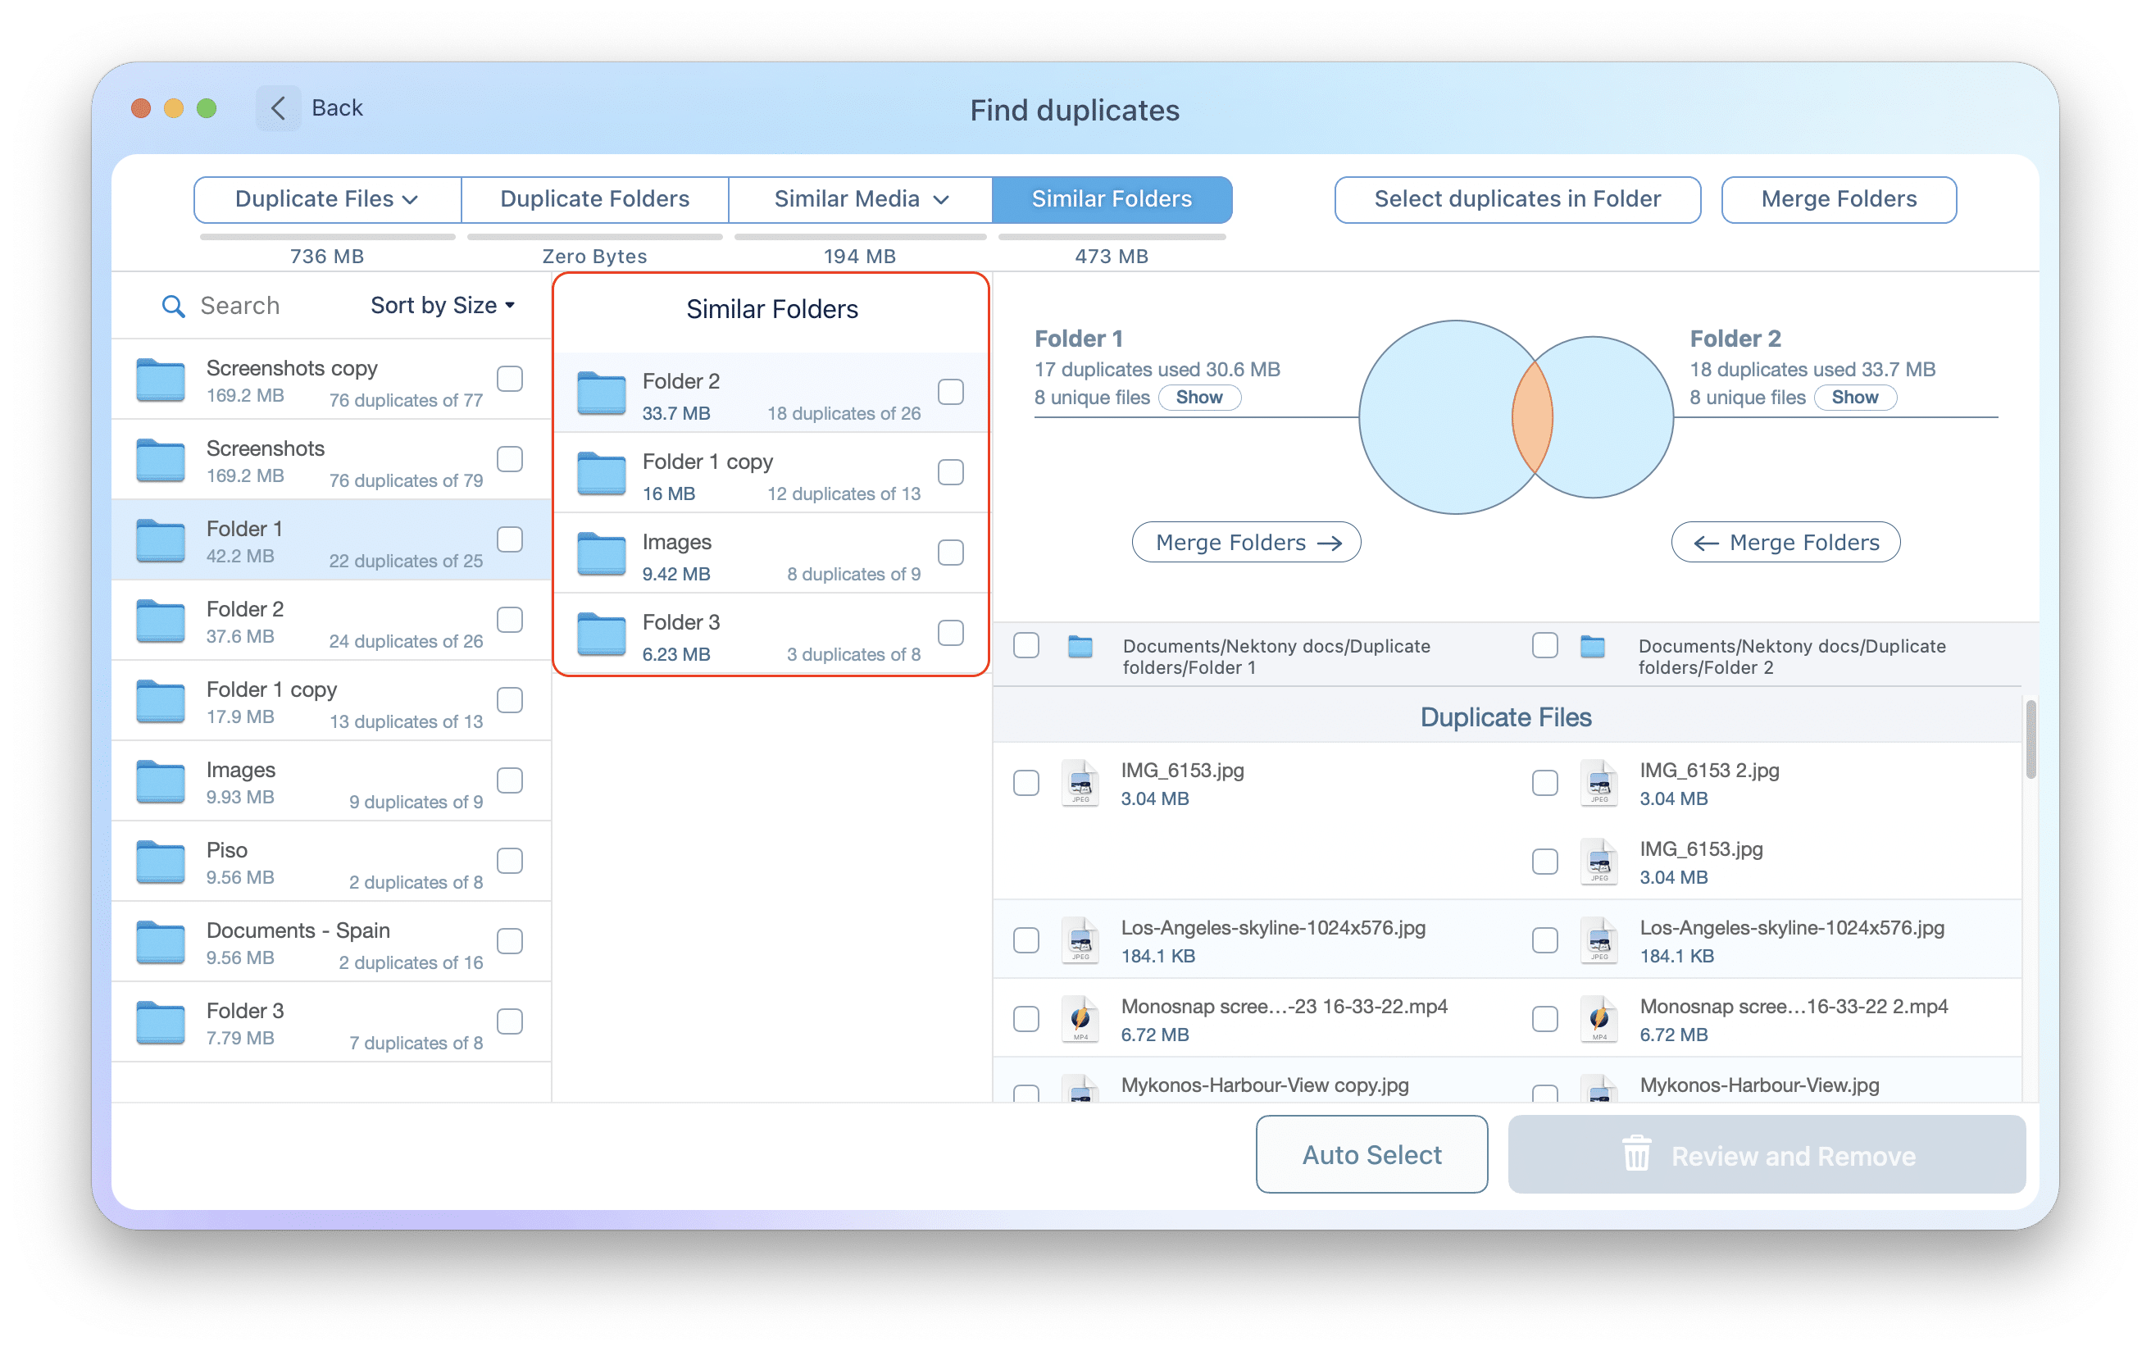2151x1351 pixels.
Task: Click the Piso folder icon
Action: tap(161, 862)
